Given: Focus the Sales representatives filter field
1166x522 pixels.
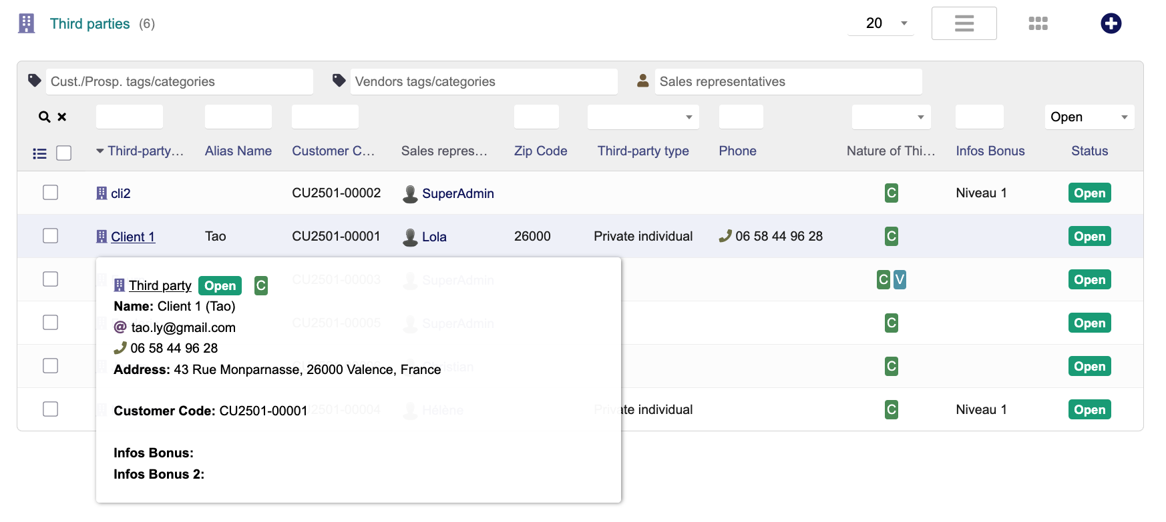Looking at the screenshot, I should (x=788, y=81).
